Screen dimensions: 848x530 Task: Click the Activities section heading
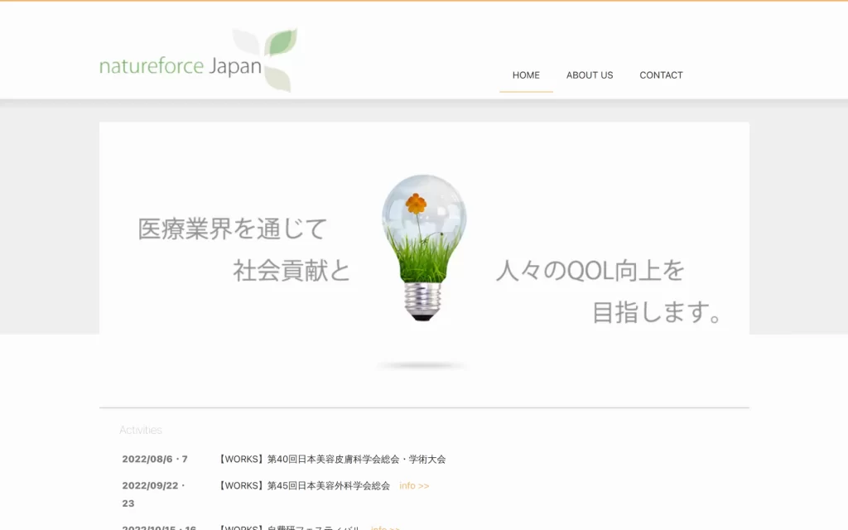[x=141, y=430]
